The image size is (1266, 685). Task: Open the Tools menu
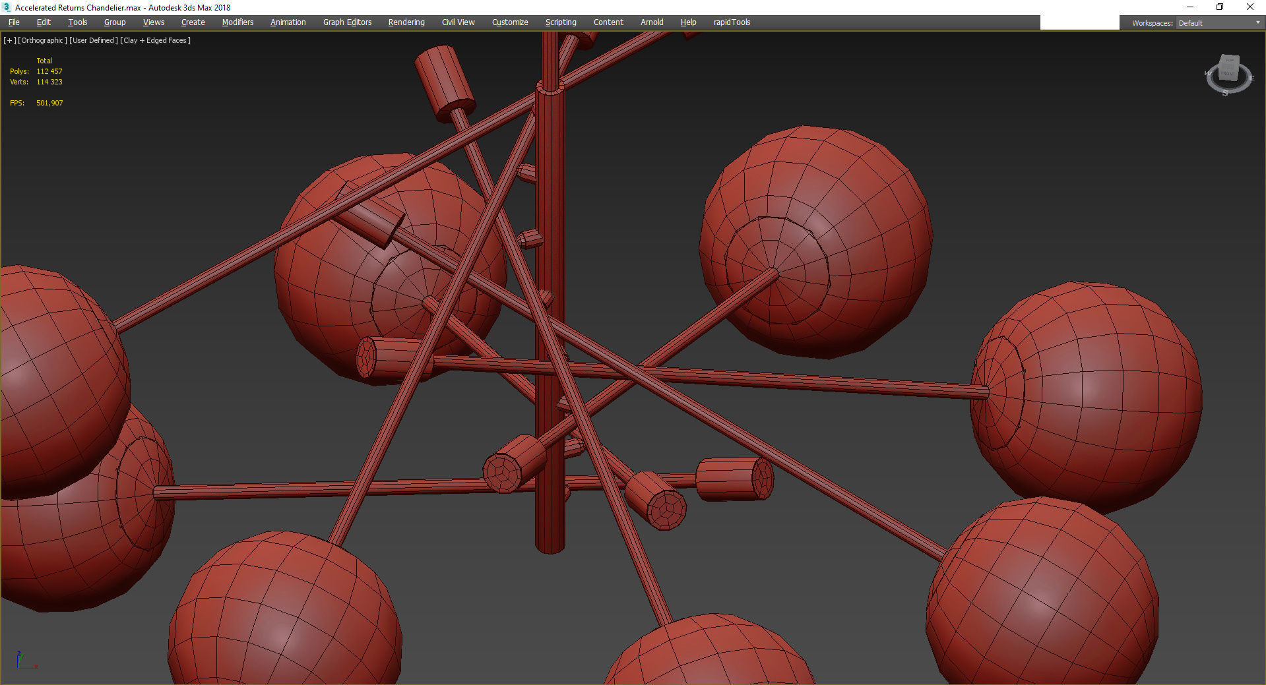pyautogui.click(x=77, y=22)
